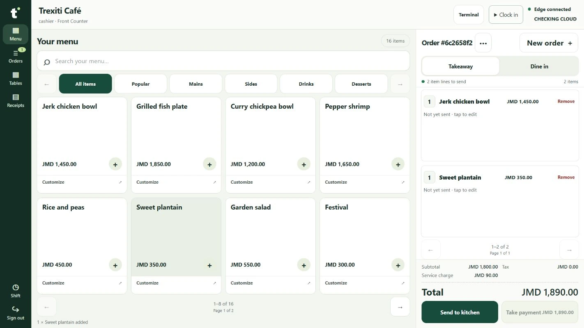Expand Customize for Garden salad
This screenshot has height=328, width=584.
click(271, 283)
